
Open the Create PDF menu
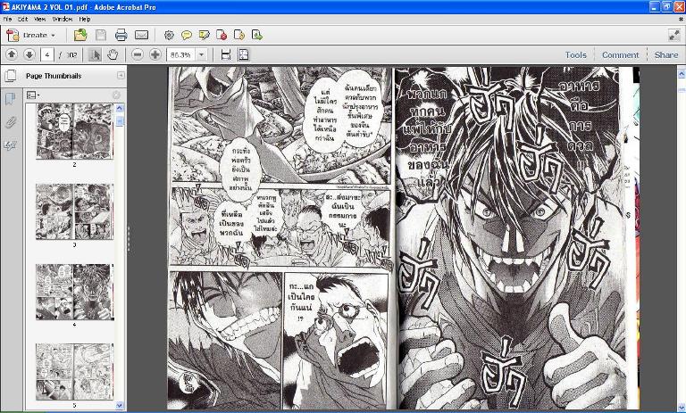(31, 35)
